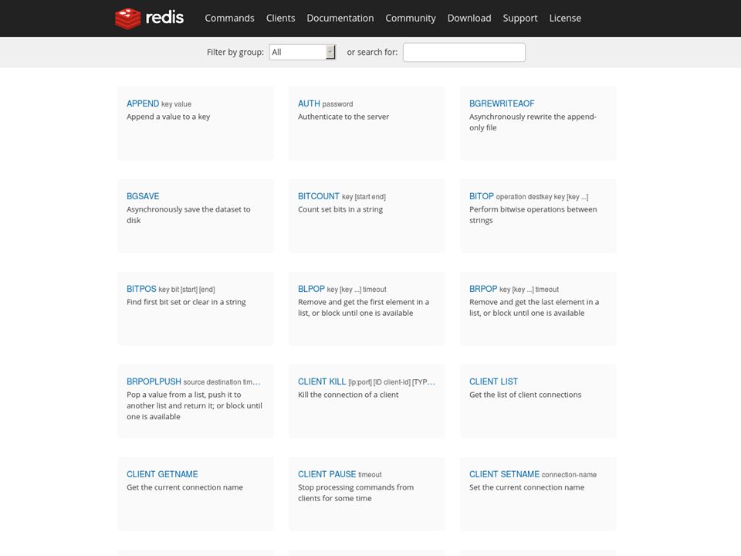Click CLIENT PAUSE 'timeout' argument text
The height and width of the screenshot is (556, 741).
click(x=370, y=475)
